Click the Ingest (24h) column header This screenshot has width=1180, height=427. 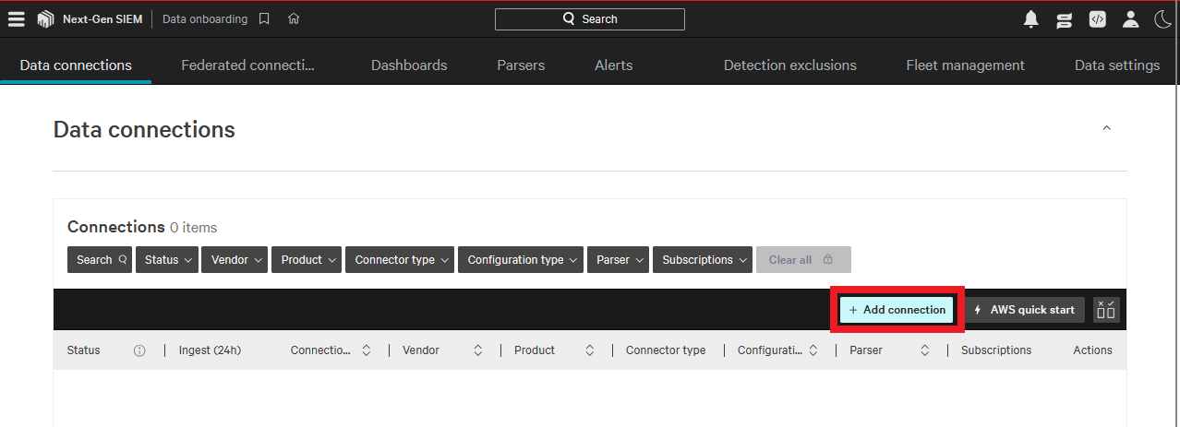[x=210, y=350]
